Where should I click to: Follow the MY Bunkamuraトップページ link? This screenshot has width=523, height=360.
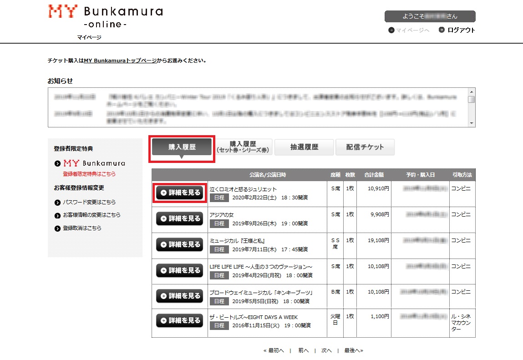pyautogui.click(x=120, y=61)
